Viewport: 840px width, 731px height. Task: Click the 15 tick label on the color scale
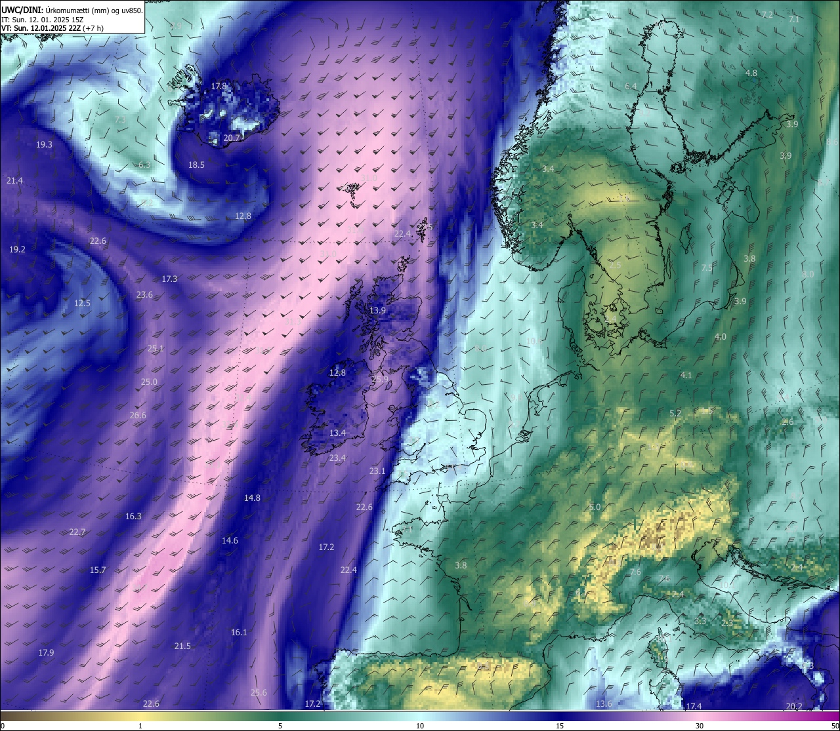[x=560, y=726]
